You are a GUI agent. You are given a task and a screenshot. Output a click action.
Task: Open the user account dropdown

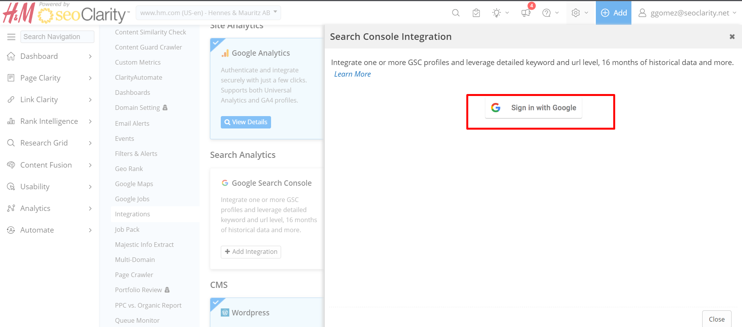[x=687, y=13]
